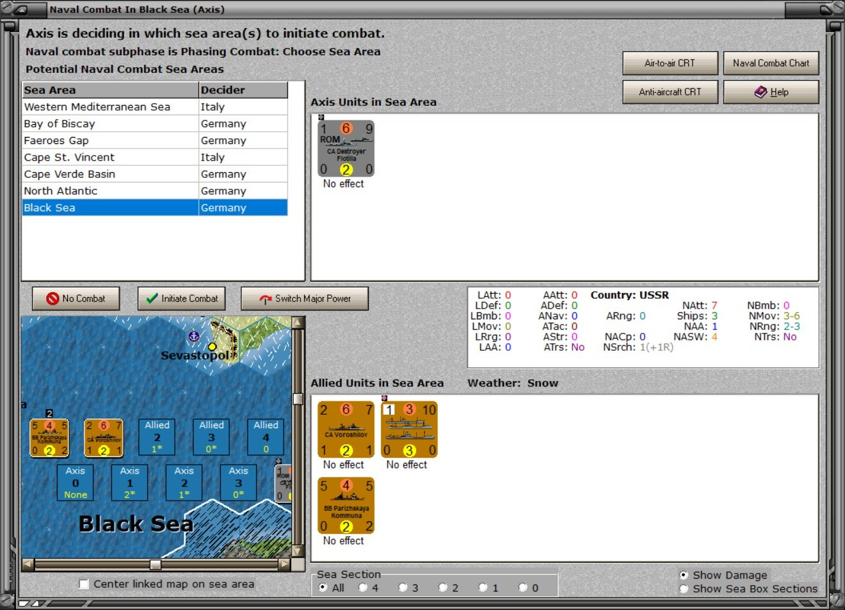Click the NMov: 3-6 stat
The height and width of the screenshot is (610, 845).
coord(774,316)
